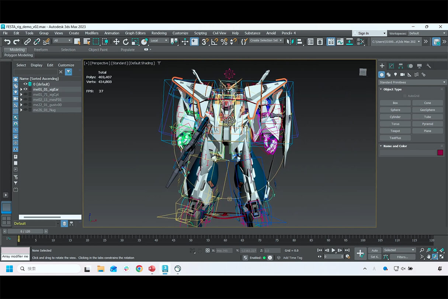This screenshot has width=448, height=299.
Task: Switch to the Object Paint ribbon tab
Action: [98, 50]
